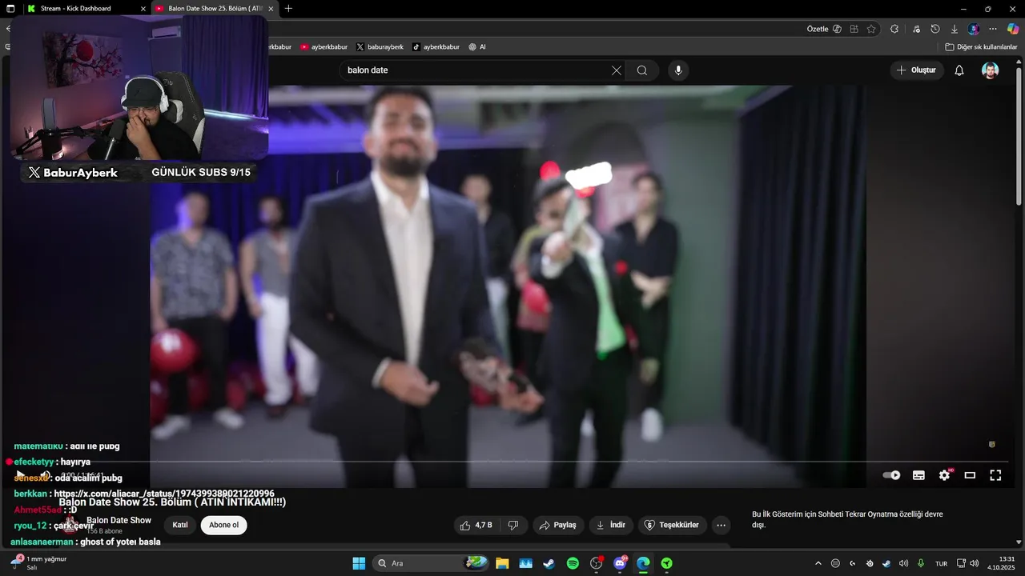
Task: Toggle the video autoplay switch
Action: (891, 475)
